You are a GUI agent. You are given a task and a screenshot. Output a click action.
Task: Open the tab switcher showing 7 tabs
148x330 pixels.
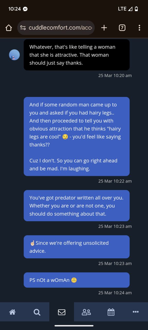122,28
